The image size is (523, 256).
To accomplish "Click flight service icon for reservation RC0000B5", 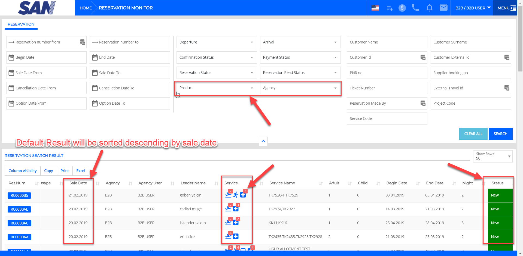I will click(228, 195).
